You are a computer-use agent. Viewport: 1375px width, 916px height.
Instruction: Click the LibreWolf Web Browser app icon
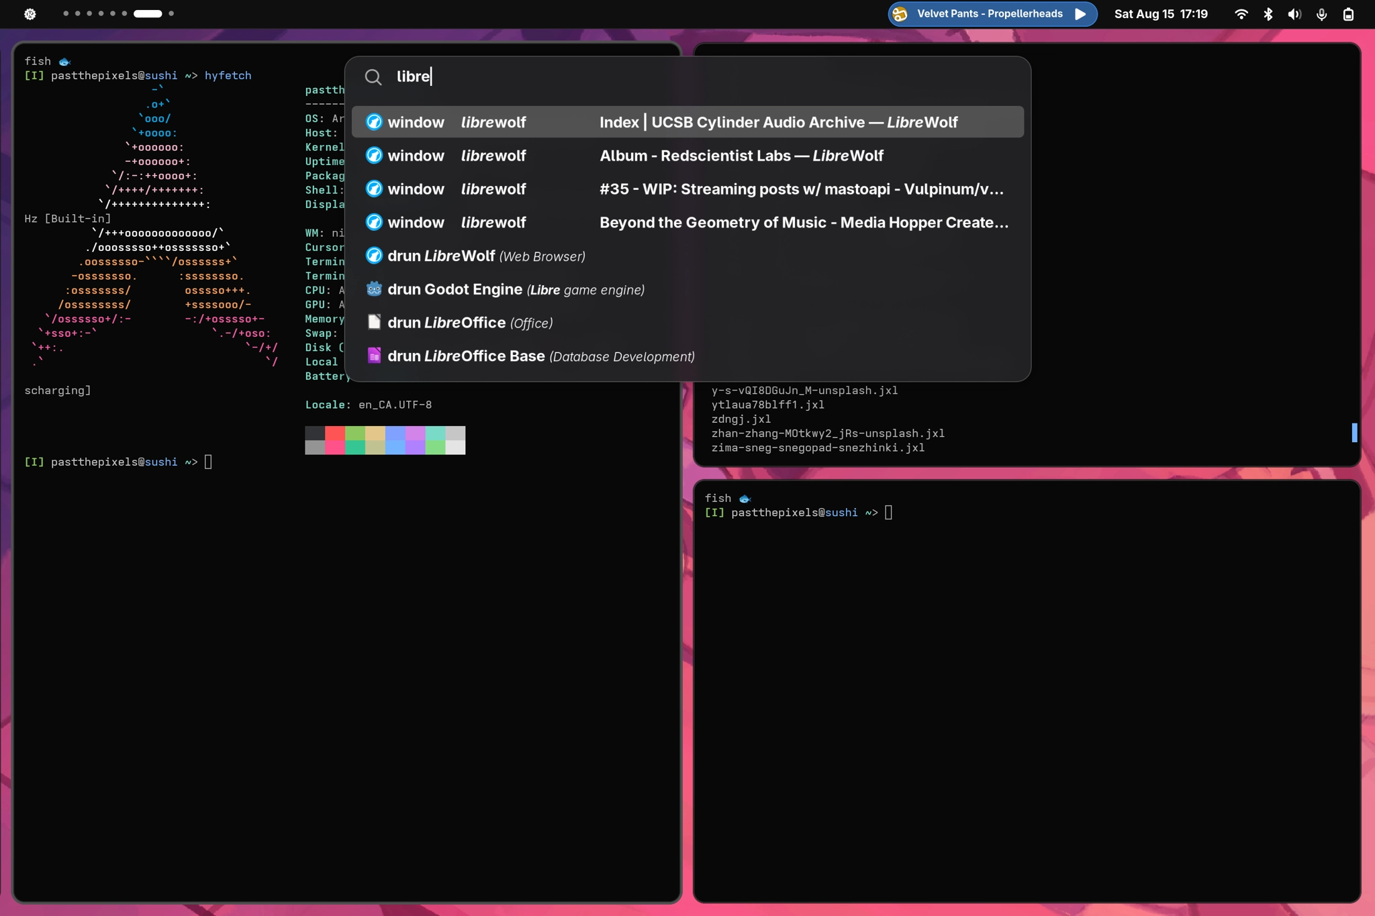point(374,256)
